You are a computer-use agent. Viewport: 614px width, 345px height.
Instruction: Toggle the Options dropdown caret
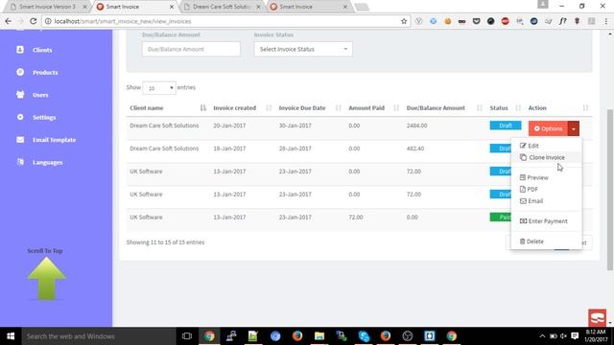[x=574, y=128]
